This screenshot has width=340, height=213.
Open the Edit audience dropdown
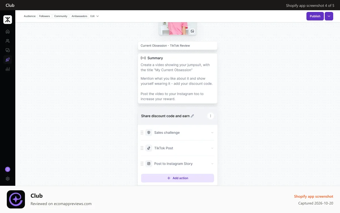click(x=95, y=16)
